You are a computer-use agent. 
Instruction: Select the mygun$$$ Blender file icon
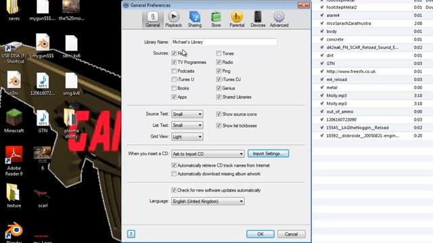[43, 46]
